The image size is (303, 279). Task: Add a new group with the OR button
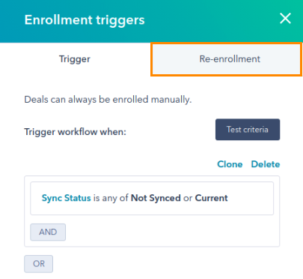coord(39,264)
